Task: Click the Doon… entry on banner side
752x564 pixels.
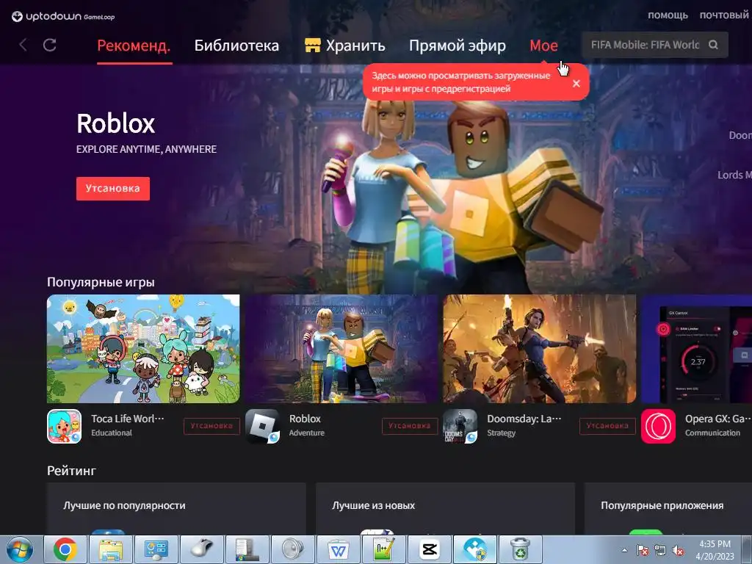Action: tap(740, 135)
